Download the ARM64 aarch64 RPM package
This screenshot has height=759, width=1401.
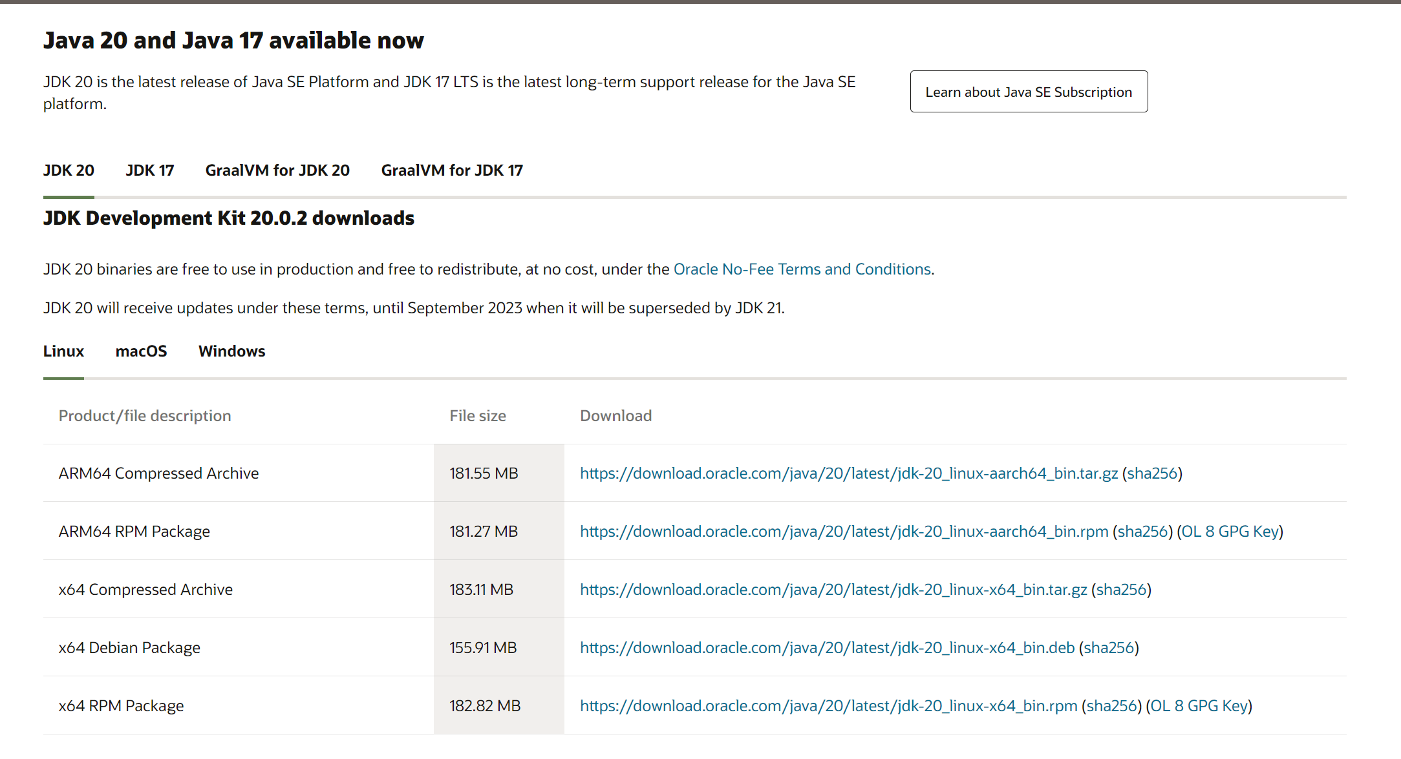point(844,532)
